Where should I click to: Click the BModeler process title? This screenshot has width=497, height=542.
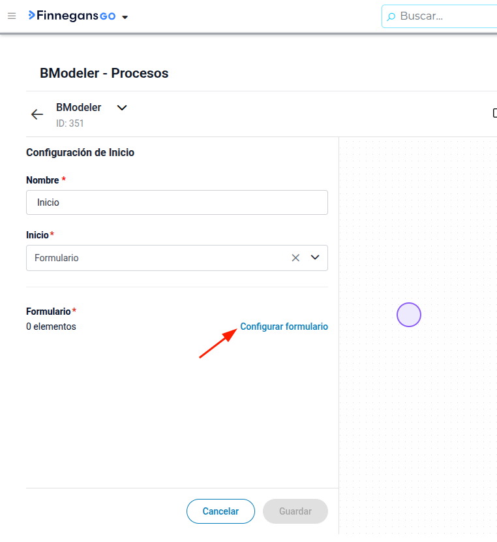[x=79, y=108]
